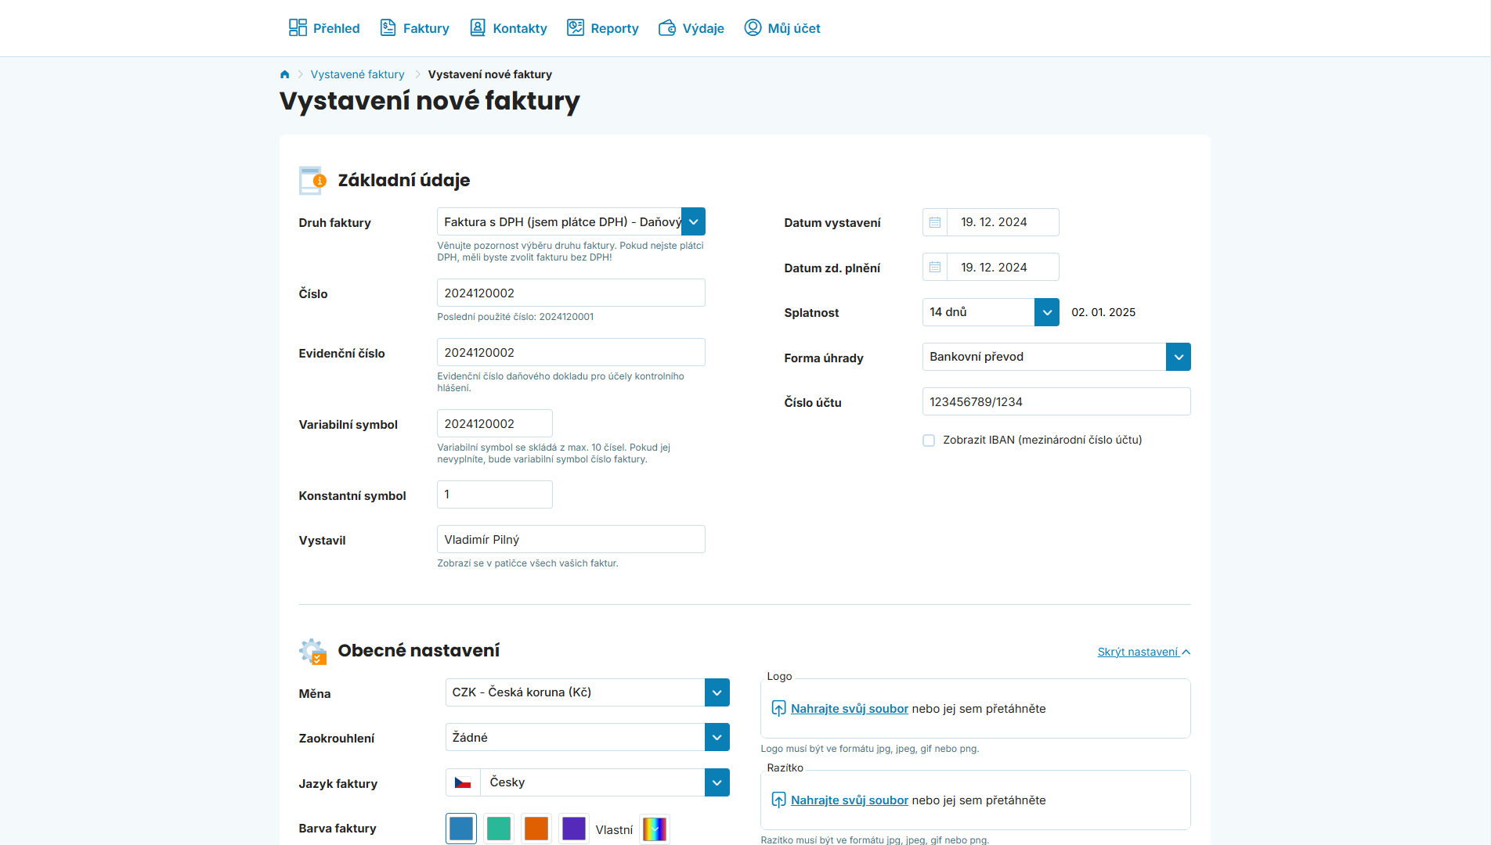Click upload icon in Logo box

[778, 708]
